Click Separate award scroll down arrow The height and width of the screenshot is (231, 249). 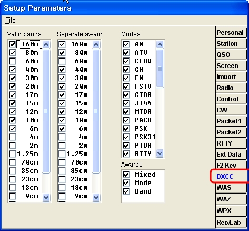pos(96,197)
